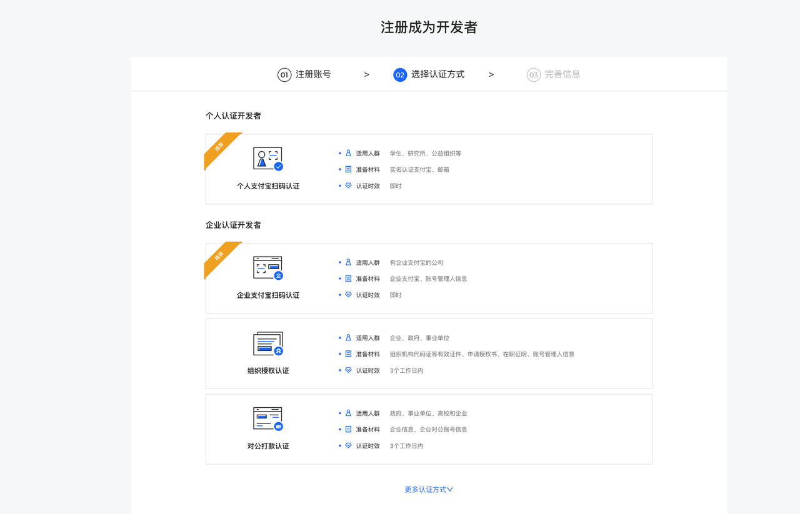This screenshot has height=514, width=800.
Task: Click text 企业信息、企业对公账号信息
Action: pyautogui.click(x=428, y=430)
